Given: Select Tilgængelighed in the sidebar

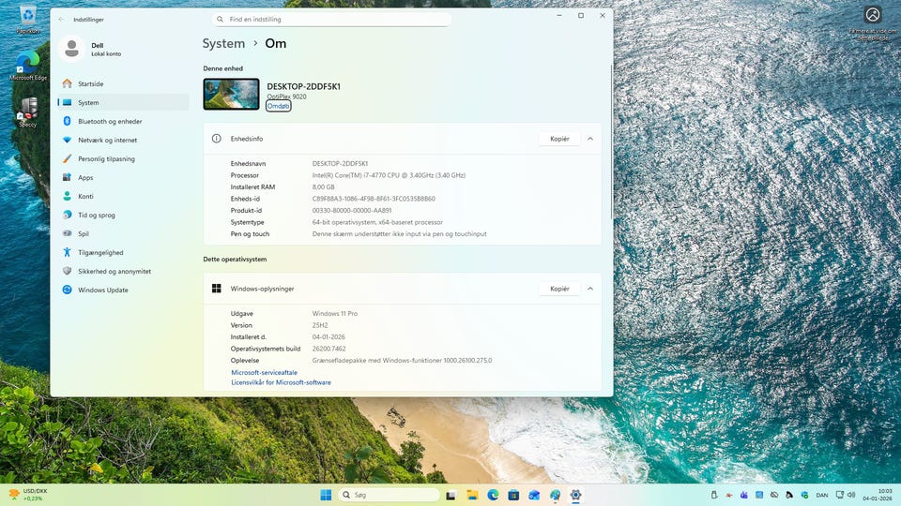Looking at the screenshot, I should 99,253.
